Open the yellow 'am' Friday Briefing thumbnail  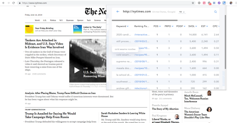29,29
